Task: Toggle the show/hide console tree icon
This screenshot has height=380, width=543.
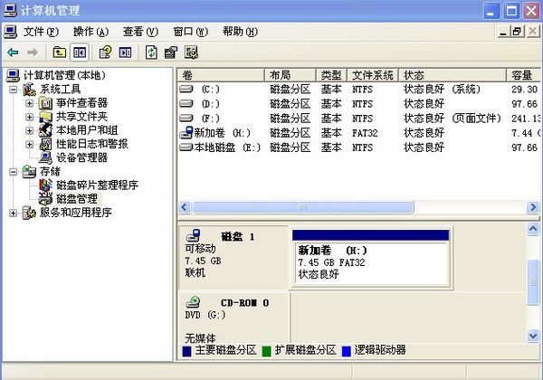Action: pyautogui.click(x=79, y=52)
